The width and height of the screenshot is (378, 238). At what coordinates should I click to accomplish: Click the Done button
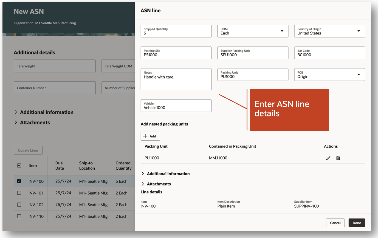(x=357, y=223)
